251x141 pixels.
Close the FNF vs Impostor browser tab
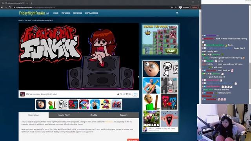tap(27, 3)
